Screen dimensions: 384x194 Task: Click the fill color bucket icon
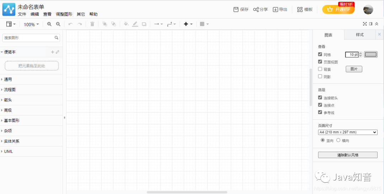point(126,24)
